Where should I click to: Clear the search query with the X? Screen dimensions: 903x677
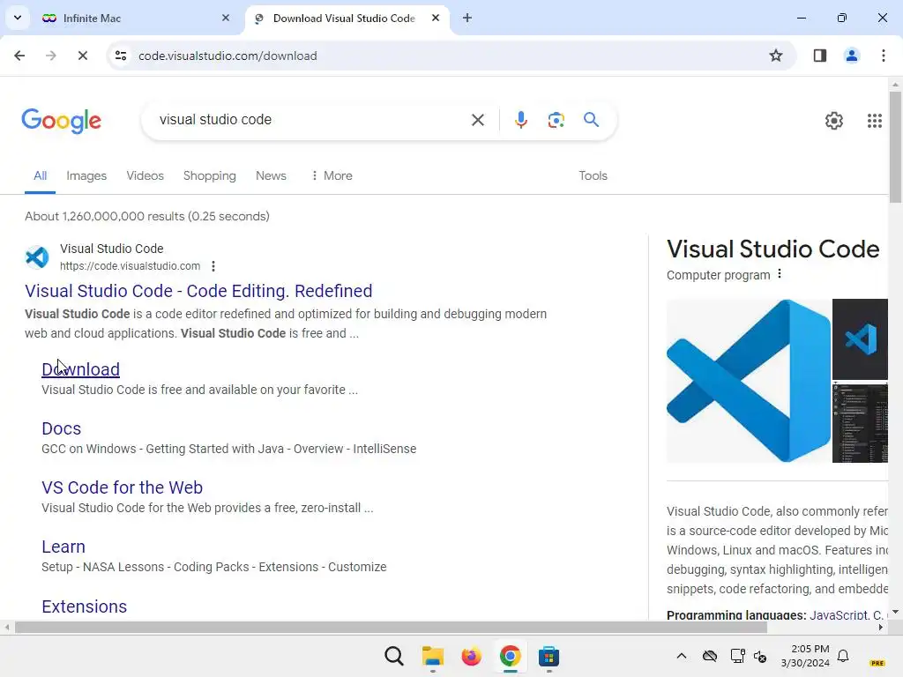coord(478,120)
